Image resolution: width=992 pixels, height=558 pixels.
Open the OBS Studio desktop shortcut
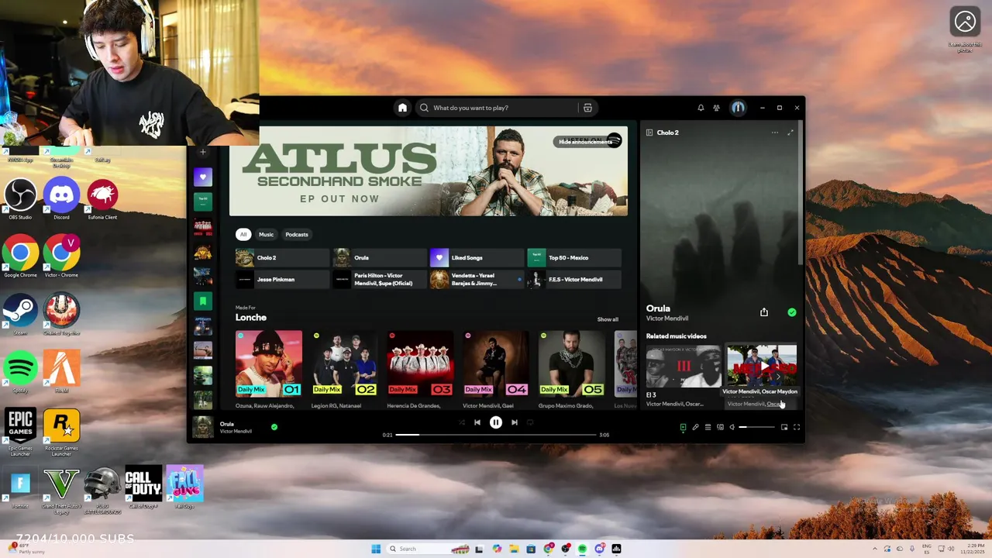(20, 198)
